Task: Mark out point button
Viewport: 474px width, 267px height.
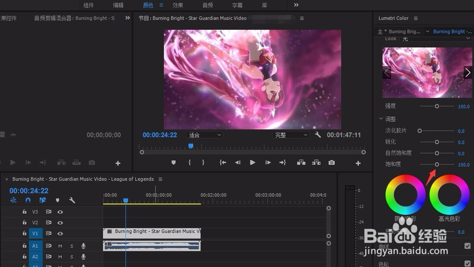Action: pyautogui.click(x=203, y=163)
